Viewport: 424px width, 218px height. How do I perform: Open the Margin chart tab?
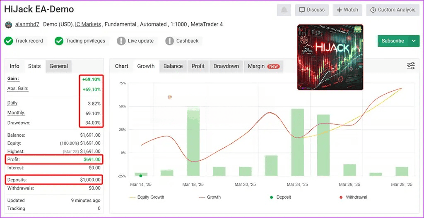pos(264,66)
